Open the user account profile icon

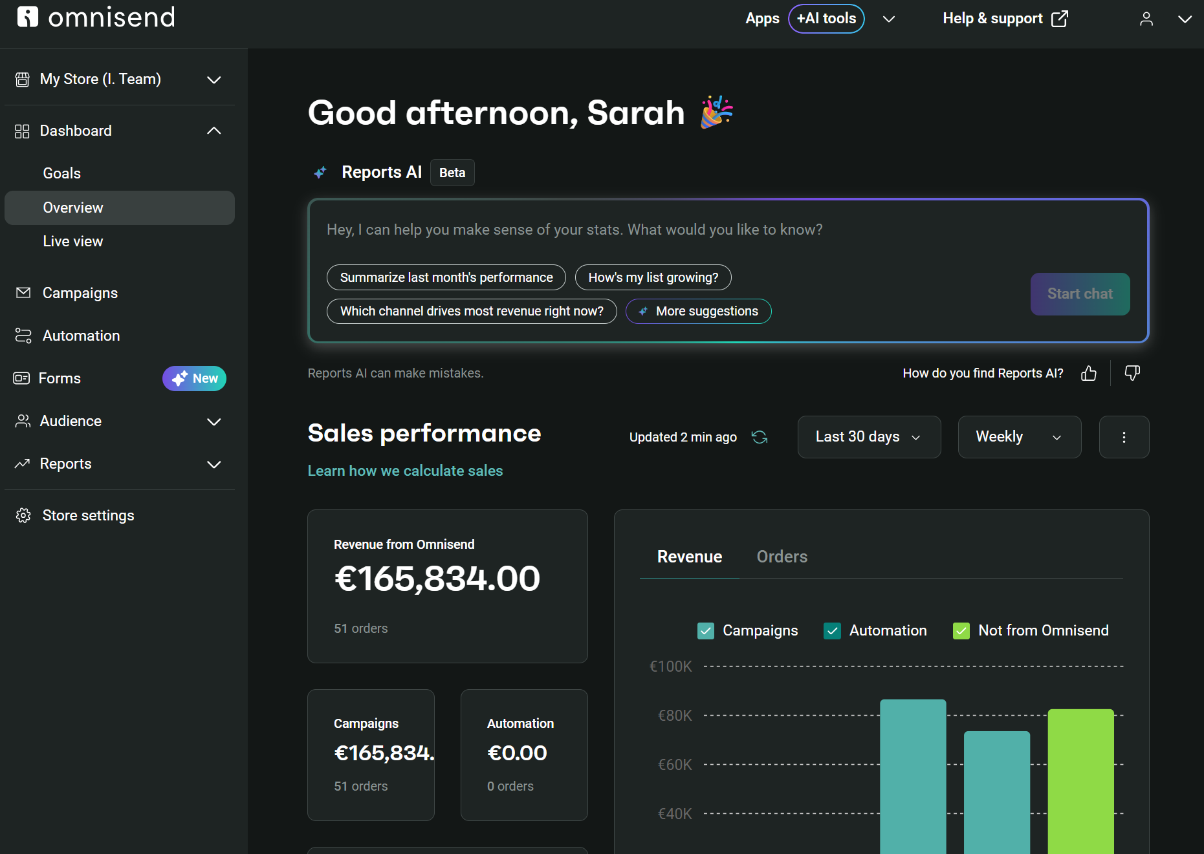pyautogui.click(x=1146, y=19)
